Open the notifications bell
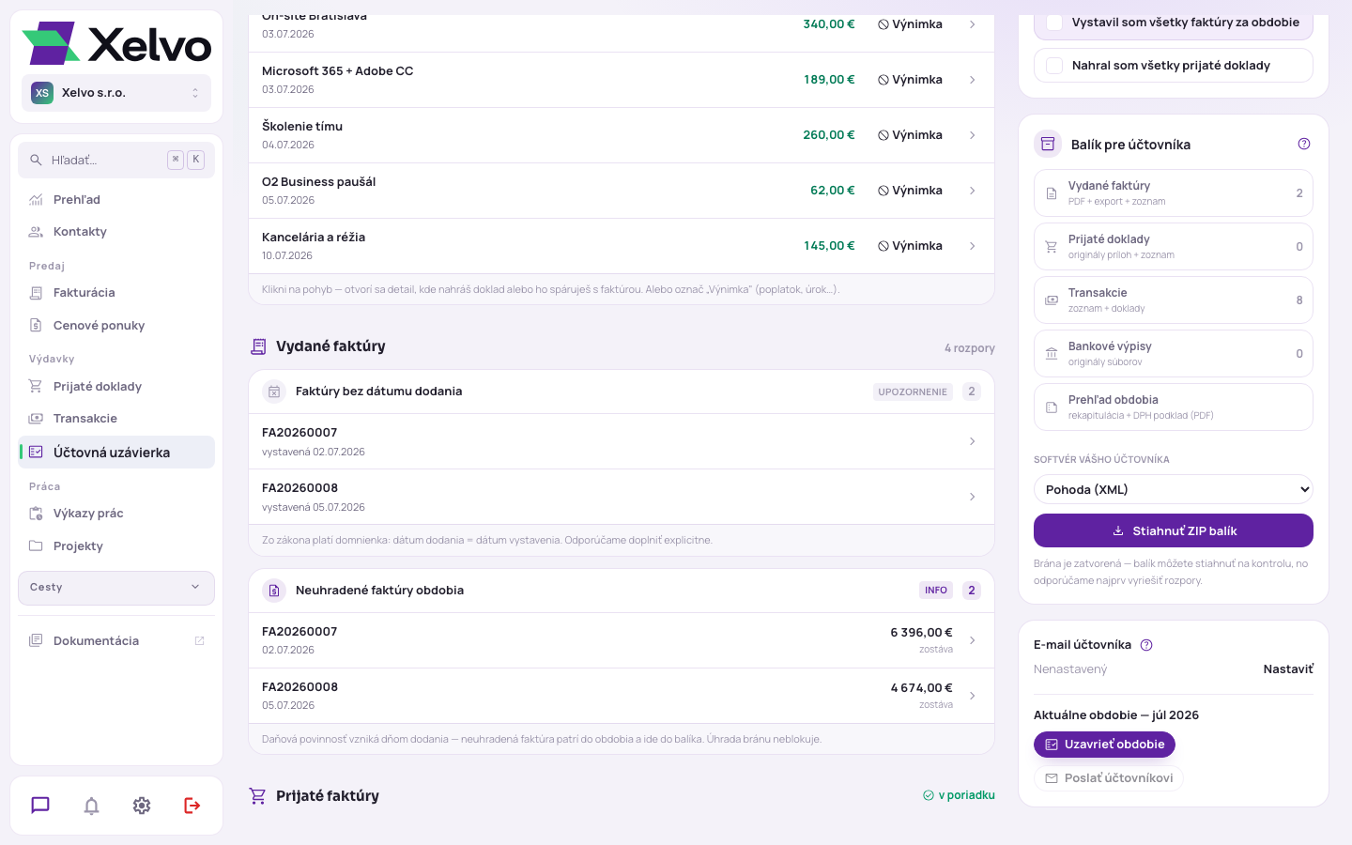 91,806
